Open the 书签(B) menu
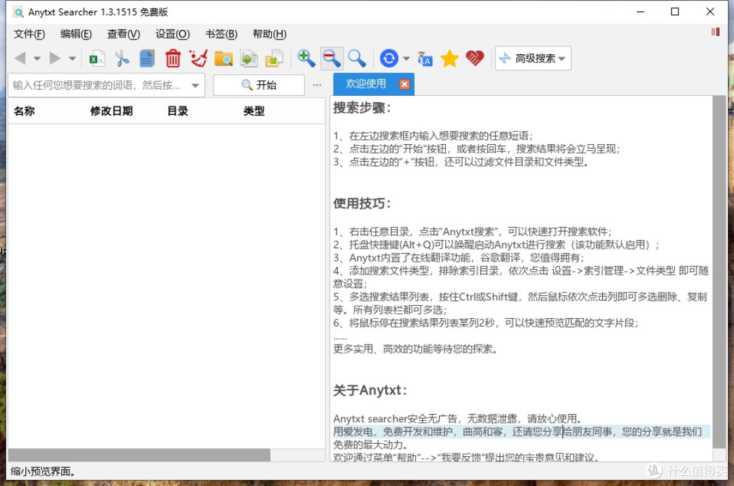 pyautogui.click(x=222, y=34)
